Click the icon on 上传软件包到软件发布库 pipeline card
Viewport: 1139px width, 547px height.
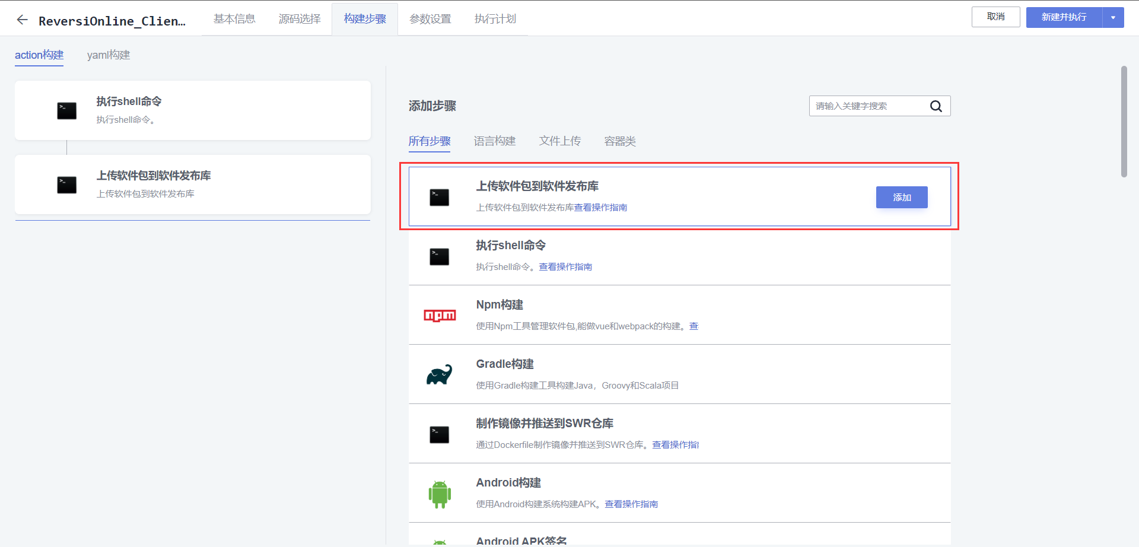pyautogui.click(x=66, y=185)
